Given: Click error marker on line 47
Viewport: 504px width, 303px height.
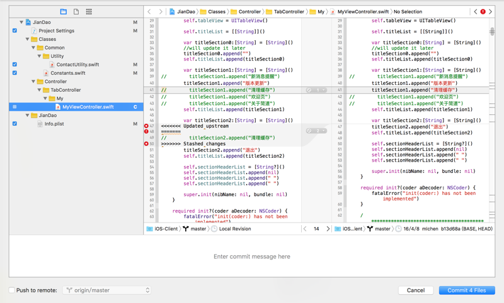Looking at the screenshot, I should 146,126.
